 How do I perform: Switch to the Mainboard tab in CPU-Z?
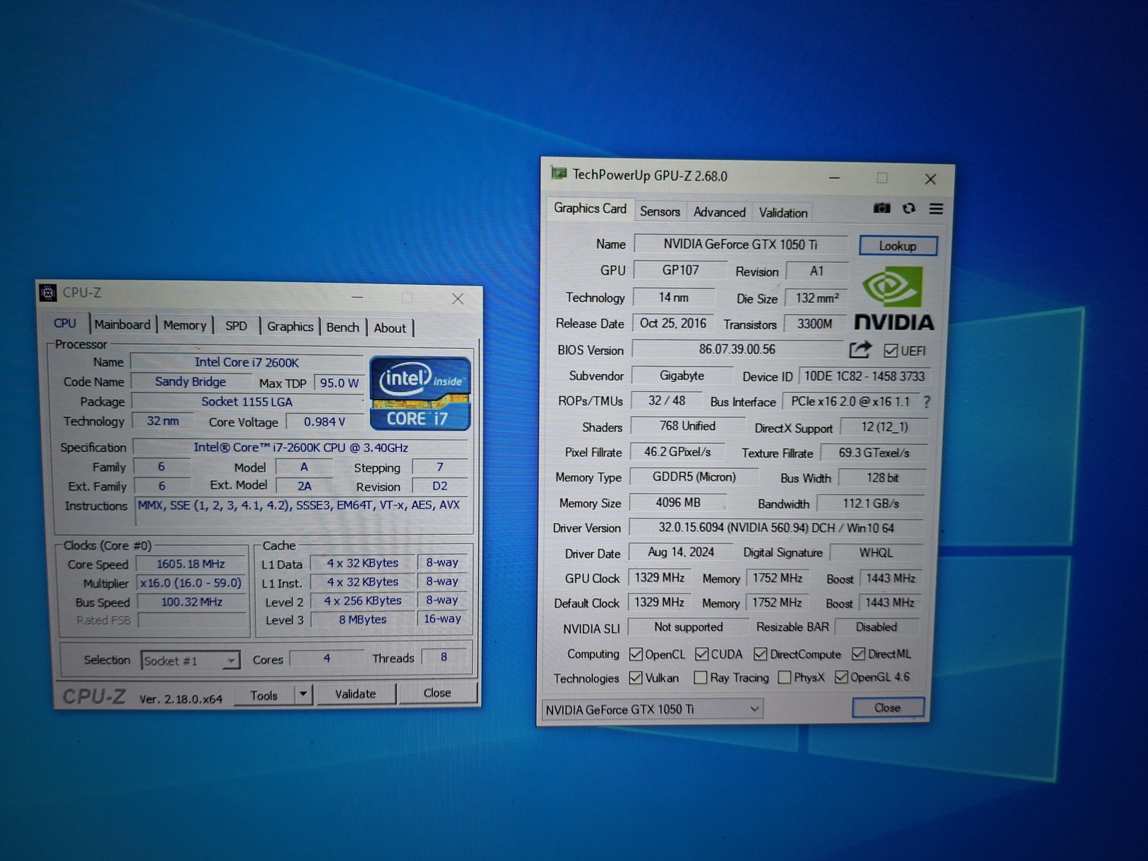[x=122, y=325]
